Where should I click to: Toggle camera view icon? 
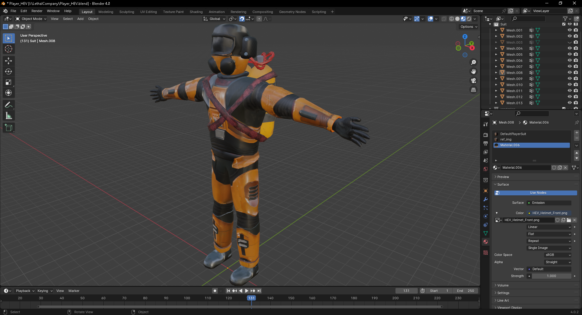[x=473, y=81]
